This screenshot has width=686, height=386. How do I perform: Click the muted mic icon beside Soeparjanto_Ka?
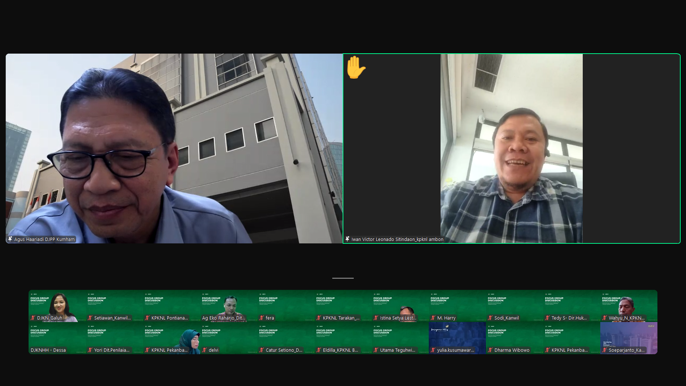[605, 350]
